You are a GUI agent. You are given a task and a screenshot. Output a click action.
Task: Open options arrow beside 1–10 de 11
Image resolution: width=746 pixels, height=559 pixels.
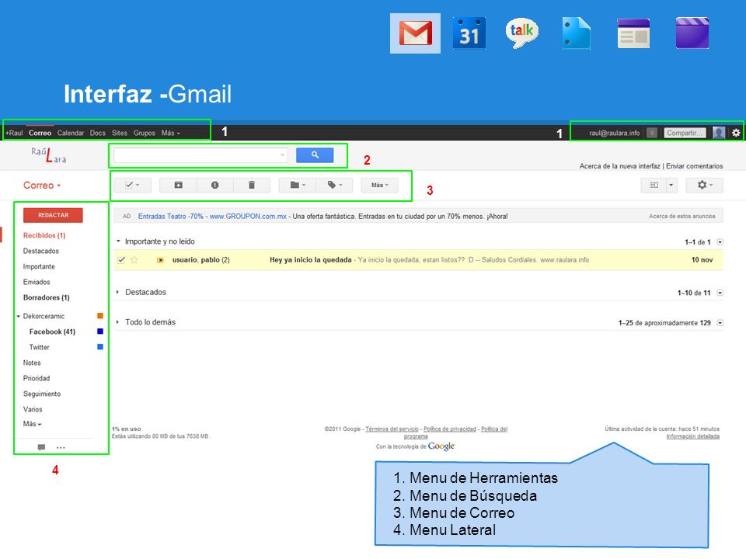[x=720, y=293]
